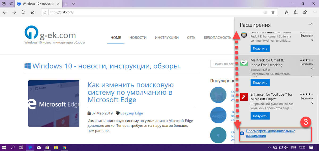The image size is (319, 151).
Task: Open article Как изменить поисковую систему
Action: (131, 92)
